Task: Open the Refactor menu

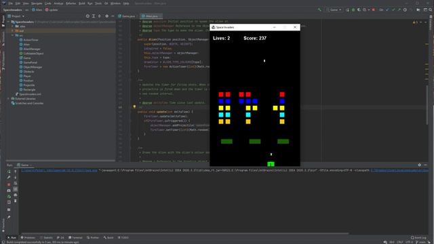Action: coord(71,3)
